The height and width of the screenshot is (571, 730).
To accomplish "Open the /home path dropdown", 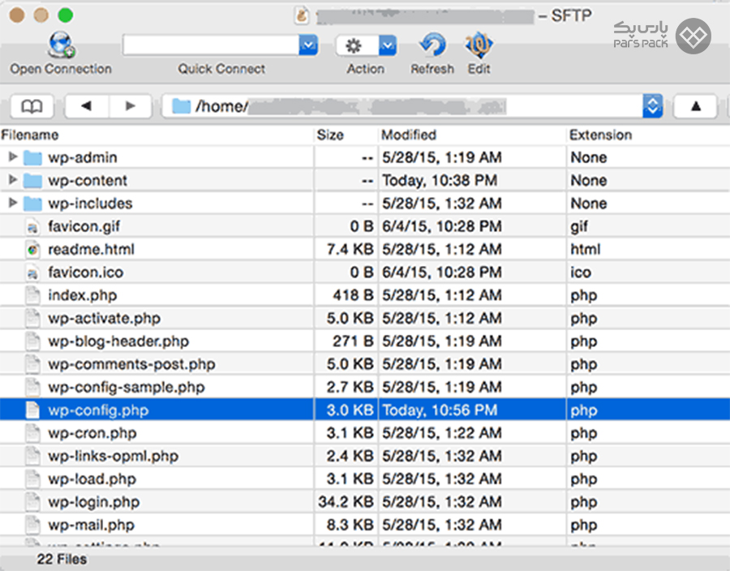I will point(652,106).
